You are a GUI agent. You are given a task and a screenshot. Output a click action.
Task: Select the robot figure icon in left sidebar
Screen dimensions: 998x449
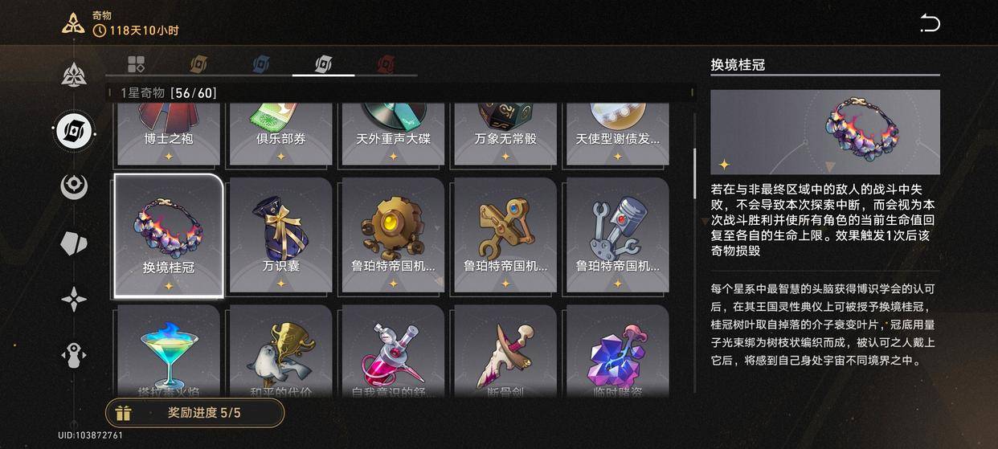click(x=74, y=355)
